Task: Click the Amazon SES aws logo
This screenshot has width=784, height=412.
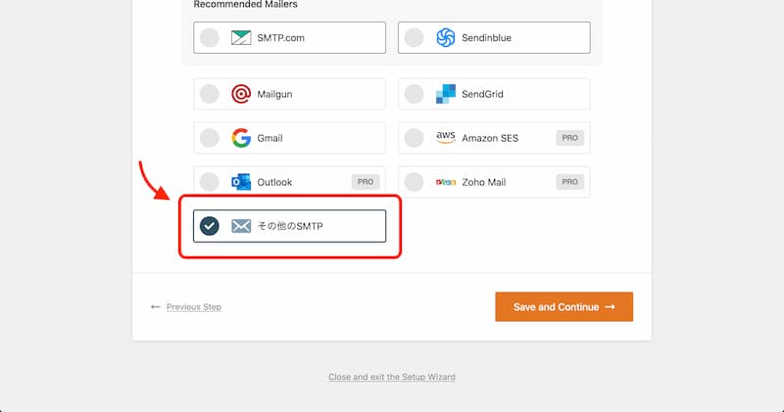Action: coord(446,137)
